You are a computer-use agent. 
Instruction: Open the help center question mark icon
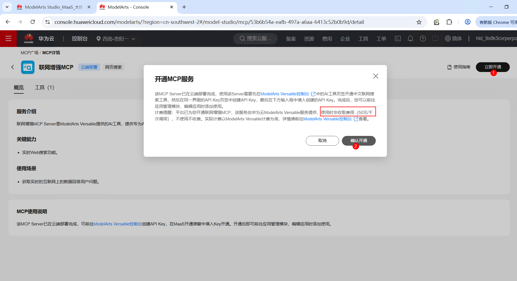423,39
